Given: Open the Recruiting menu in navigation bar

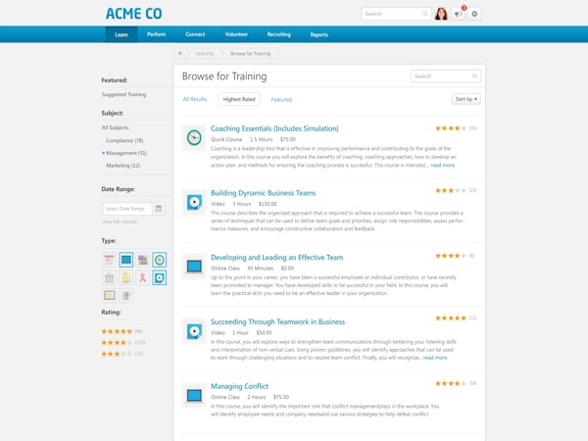Looking at the screenshot, I should (x=278, y=34).
